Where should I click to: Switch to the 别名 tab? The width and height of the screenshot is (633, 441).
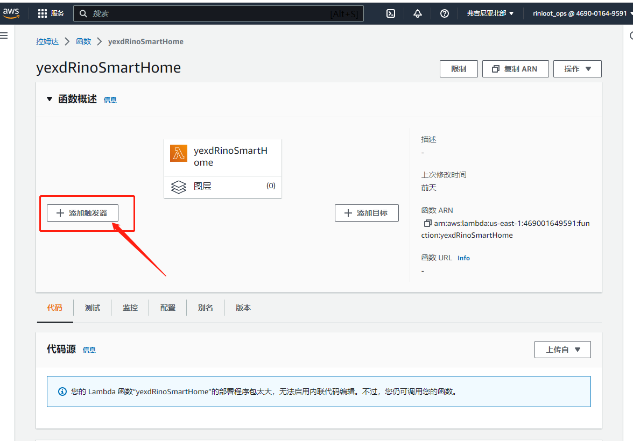click(x=205, y=308)
